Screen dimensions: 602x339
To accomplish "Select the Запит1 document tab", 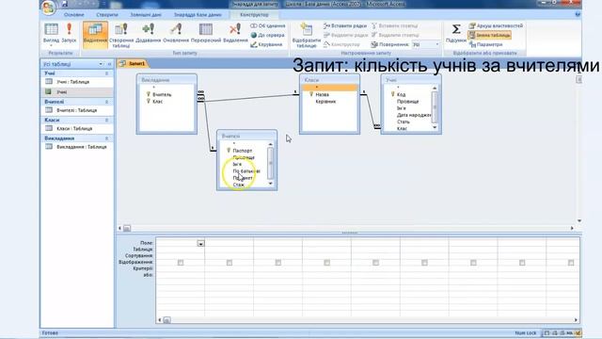I will [133, 63].
